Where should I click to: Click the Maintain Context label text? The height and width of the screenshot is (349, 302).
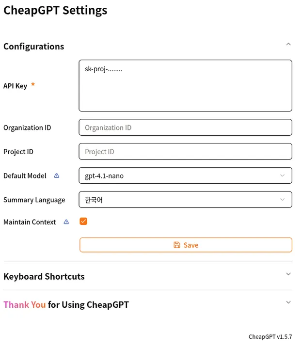pyautogui.click(x=30, y=222)
